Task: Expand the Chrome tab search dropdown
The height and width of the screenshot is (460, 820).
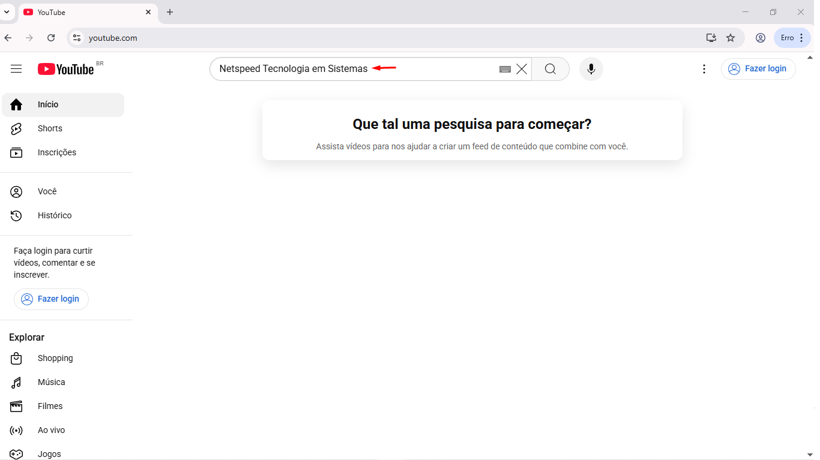Action: click(7, 12)
